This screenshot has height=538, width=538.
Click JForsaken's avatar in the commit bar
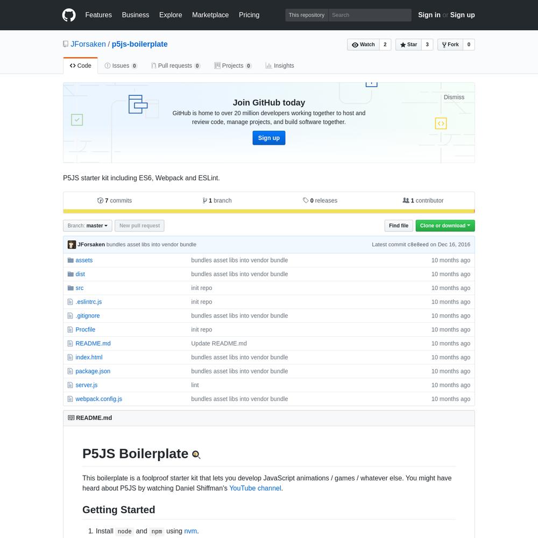click(x=72, y=245)
